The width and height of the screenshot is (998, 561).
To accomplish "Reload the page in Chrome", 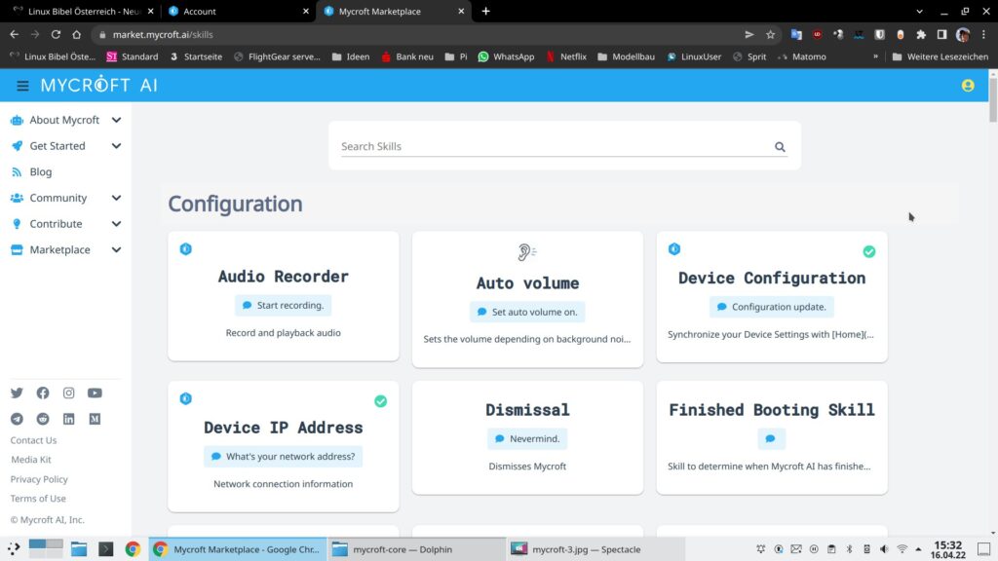I will pyautogui.click(x=56, y=34).
